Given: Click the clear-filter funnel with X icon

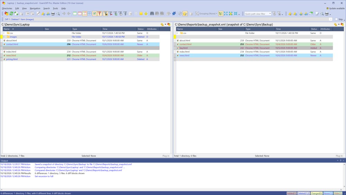Looking at the screenshot, I should (x=279, y=14).
